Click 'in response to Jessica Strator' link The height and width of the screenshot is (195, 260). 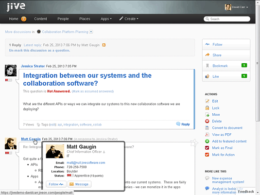coord(96,139)
